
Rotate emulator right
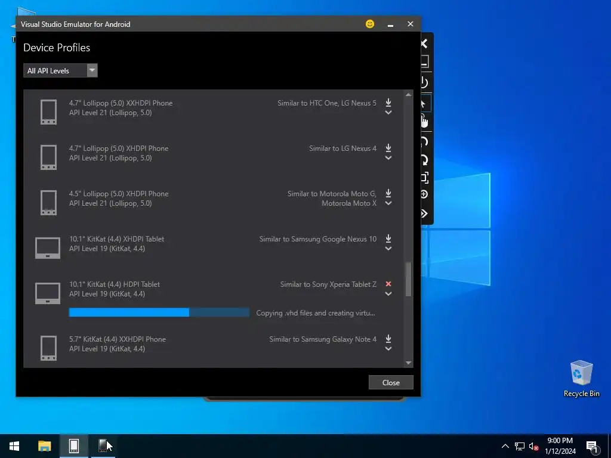pyautogui.click(x=424, y=160)
